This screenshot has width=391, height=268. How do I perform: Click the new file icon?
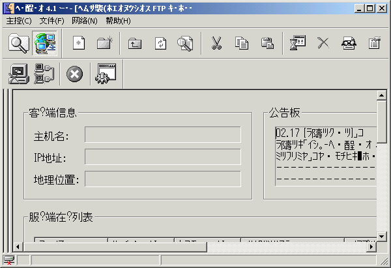pos(80,44)
